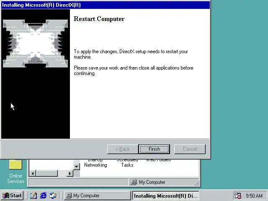Click the right scroll arrow in My Computer window

[x=70, y=173]
